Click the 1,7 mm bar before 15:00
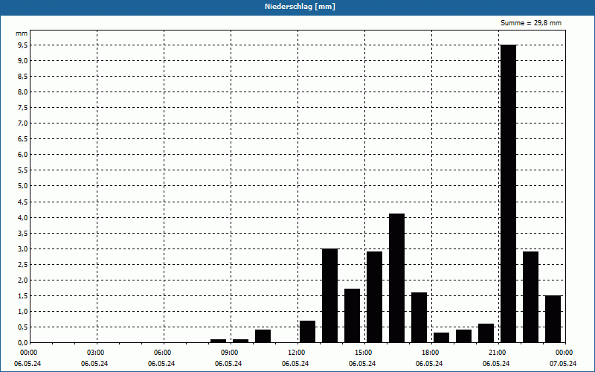The image size is (595, 372). (x=352, y=315)
